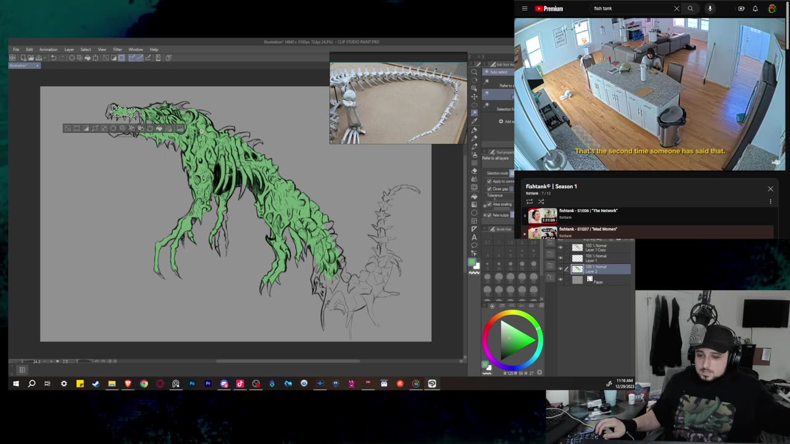This screenshot has height=444, width=790.
Task: Open Animation menu
Action: point(48,49)
